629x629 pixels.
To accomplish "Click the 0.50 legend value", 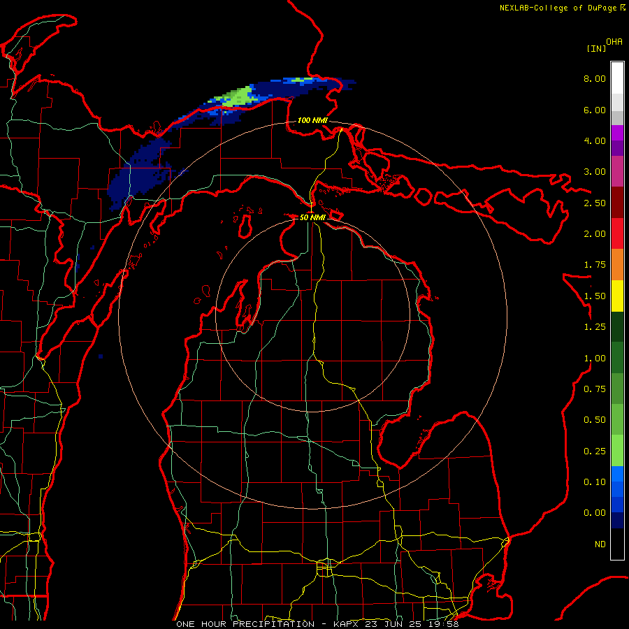I will click(595, 420).
